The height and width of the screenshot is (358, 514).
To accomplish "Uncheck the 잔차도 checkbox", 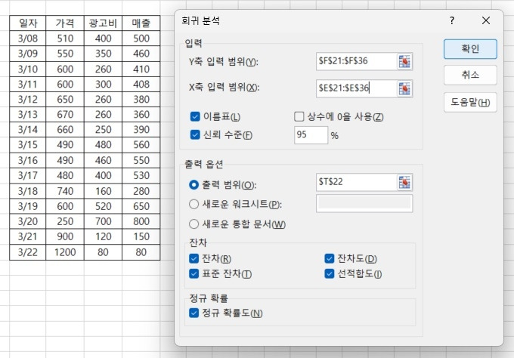I will [x=329, y=258].
